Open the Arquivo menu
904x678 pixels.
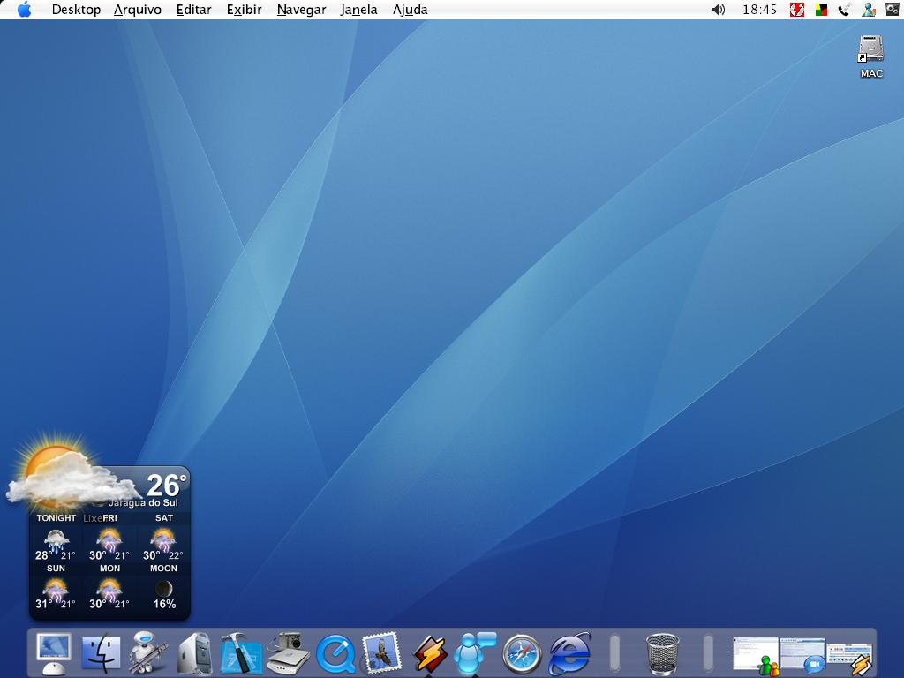coord(137,10)
